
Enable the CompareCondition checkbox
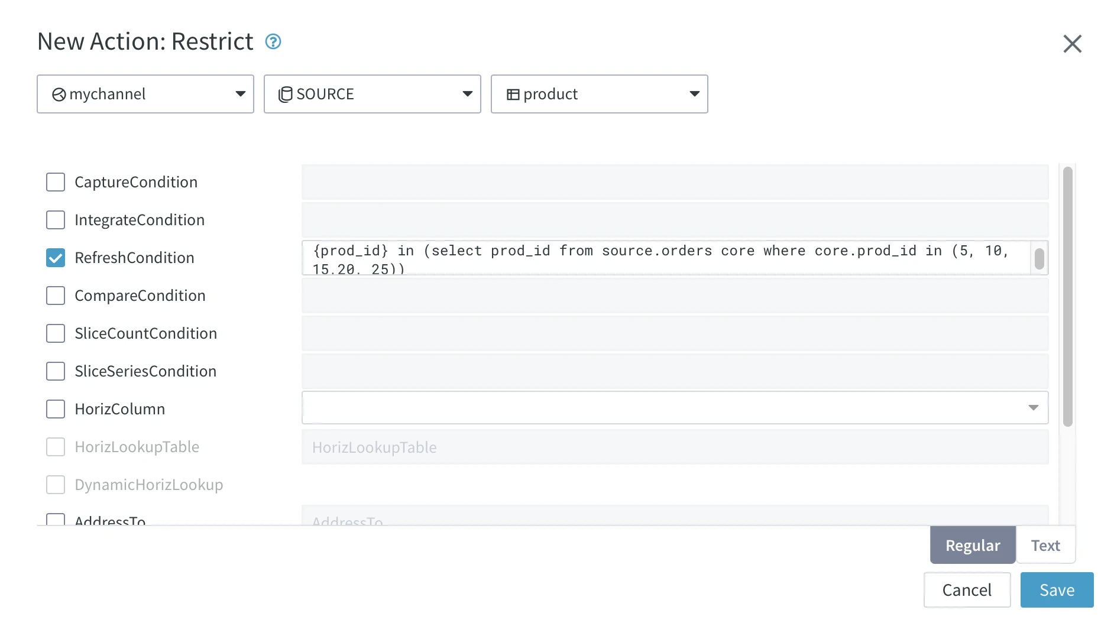[x=55, y=296]
